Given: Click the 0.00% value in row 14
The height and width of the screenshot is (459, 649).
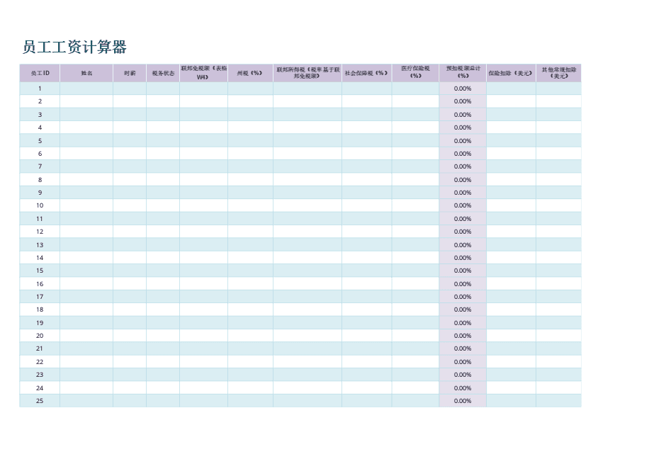Looking at the screenshot, I should coord(463,258).
